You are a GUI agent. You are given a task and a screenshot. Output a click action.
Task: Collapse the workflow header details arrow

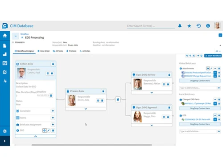coord(220,45)
